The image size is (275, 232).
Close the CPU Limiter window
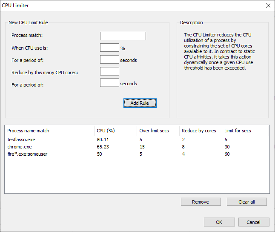pos(268,6)
